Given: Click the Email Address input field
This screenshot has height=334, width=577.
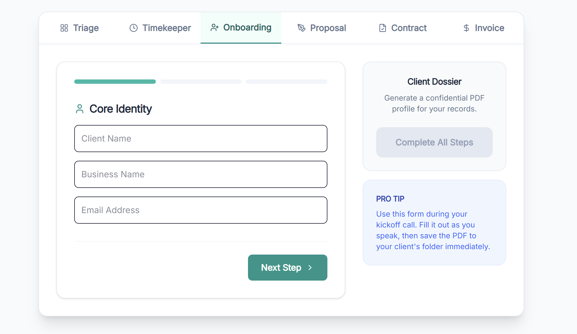Looking at the screenshot, I should coord(201,210).
